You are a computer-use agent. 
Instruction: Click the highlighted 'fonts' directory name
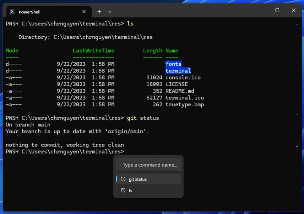[x=173, y=64]
